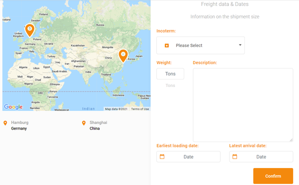
Task: Click the Confirm button
Action: point(273,176)
